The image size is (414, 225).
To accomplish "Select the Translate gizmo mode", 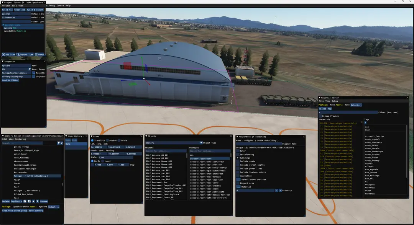I will click(x=92, y=140).
